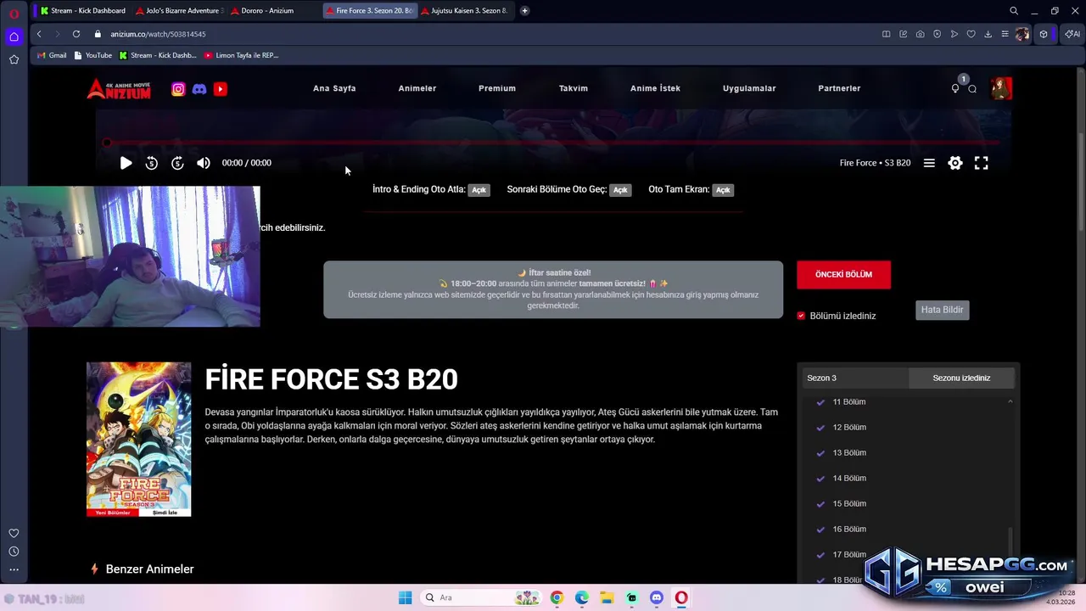Open a new browser tab
The image size is (1086, 611).
click(524, 11)
